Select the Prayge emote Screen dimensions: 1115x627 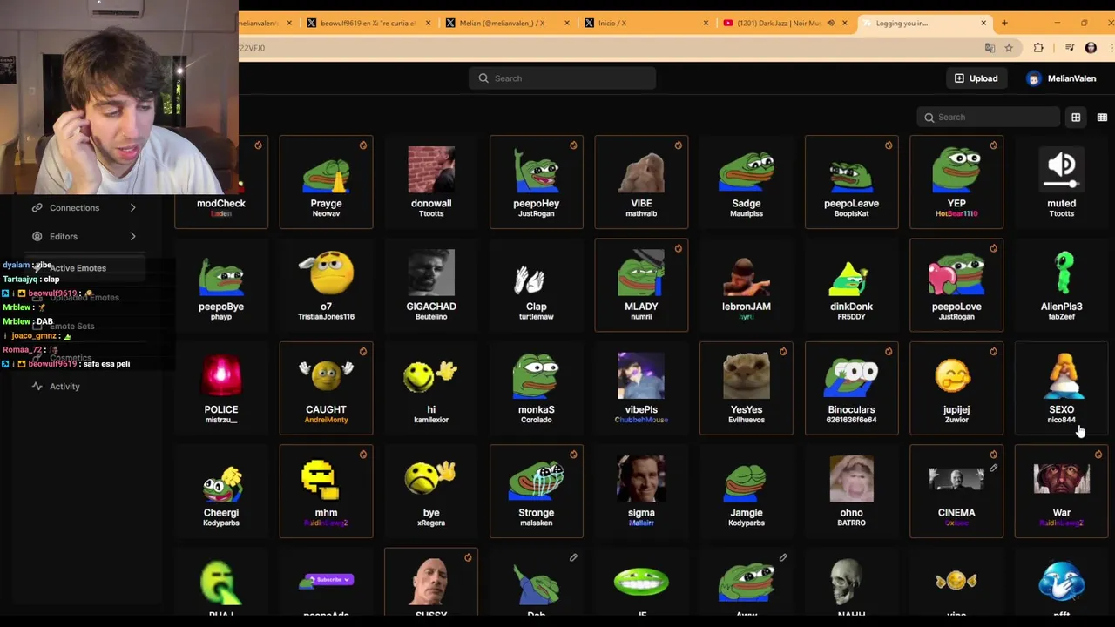click(x=326, y=182)
